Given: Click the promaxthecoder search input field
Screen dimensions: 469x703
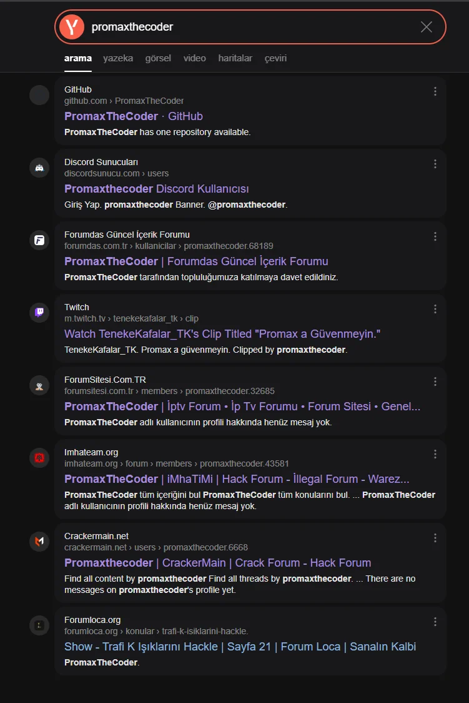Looking at the screenshot, I should point(250,27).
